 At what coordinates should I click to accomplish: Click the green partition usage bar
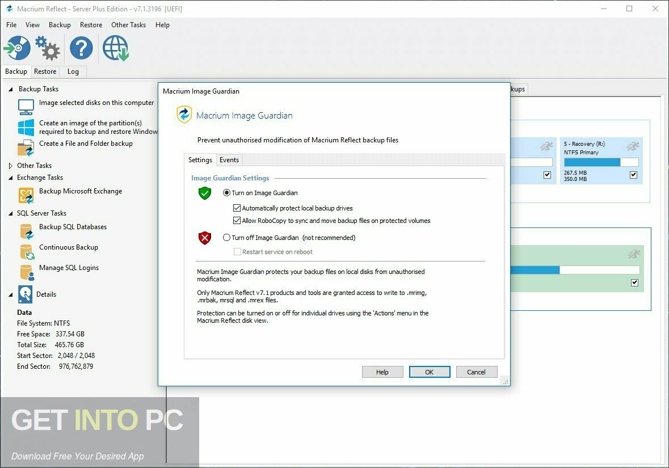tap(575, 270)
